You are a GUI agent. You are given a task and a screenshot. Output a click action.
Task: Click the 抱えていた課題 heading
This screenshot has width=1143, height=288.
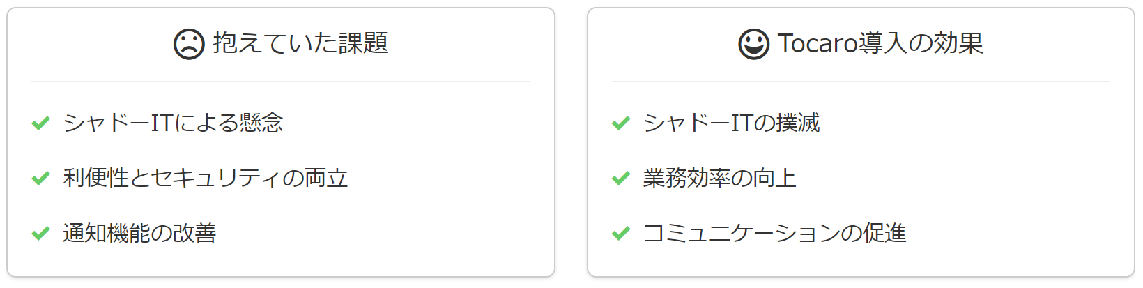click(300, 43)
